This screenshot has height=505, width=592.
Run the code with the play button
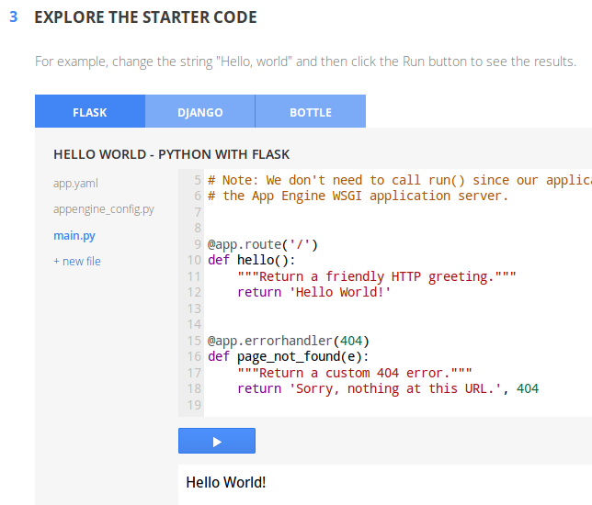point(217,441)
